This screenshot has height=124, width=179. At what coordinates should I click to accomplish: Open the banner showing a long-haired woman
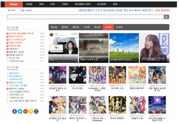155,48
